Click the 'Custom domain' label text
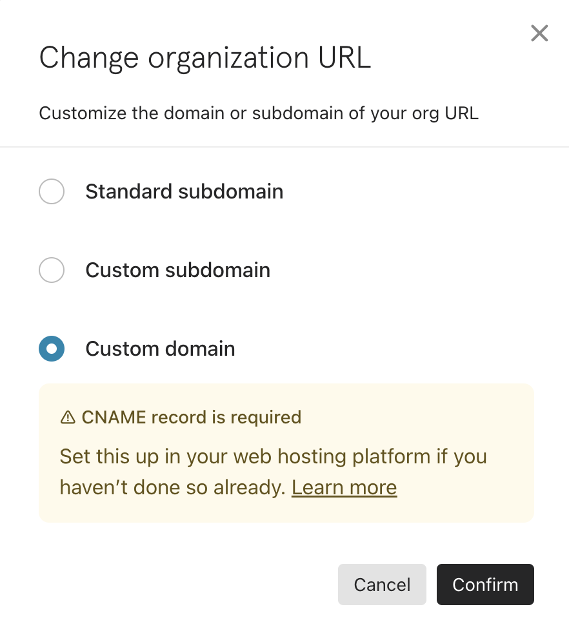Screen dimensions: 569x638 tap(160, 349)
